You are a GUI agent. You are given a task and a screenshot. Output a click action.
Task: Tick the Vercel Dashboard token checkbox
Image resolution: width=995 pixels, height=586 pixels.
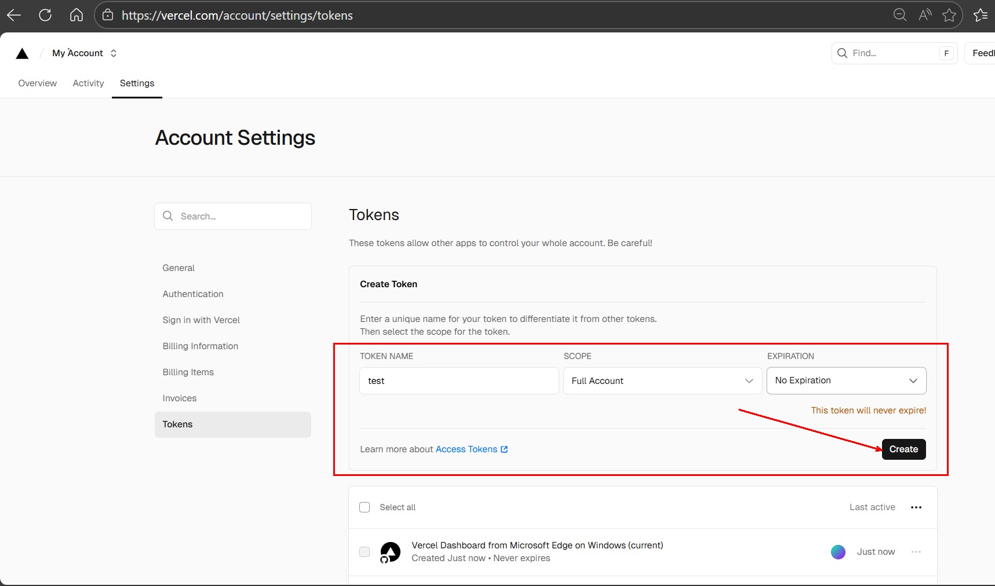tap(365, 552)
